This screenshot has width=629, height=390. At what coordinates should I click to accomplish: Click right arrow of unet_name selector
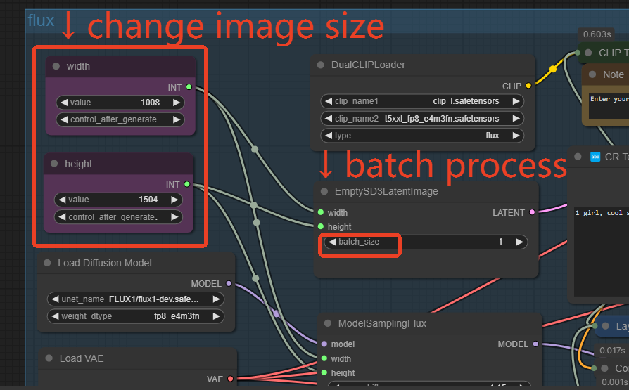point(216,299)
